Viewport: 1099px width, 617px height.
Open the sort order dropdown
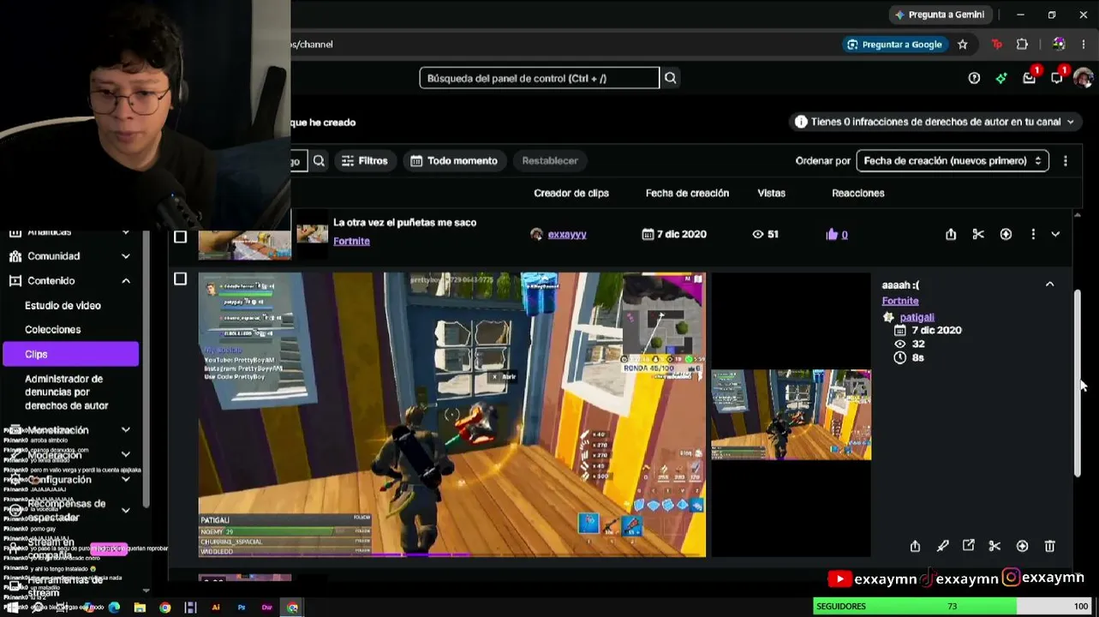pyautogui.click(x=953, y=160)
